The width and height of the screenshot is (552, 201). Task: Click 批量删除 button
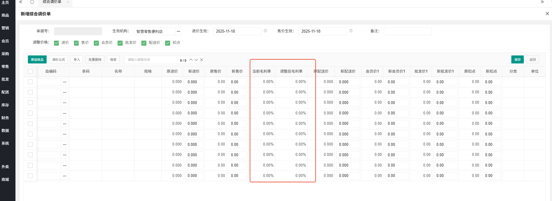95,60
